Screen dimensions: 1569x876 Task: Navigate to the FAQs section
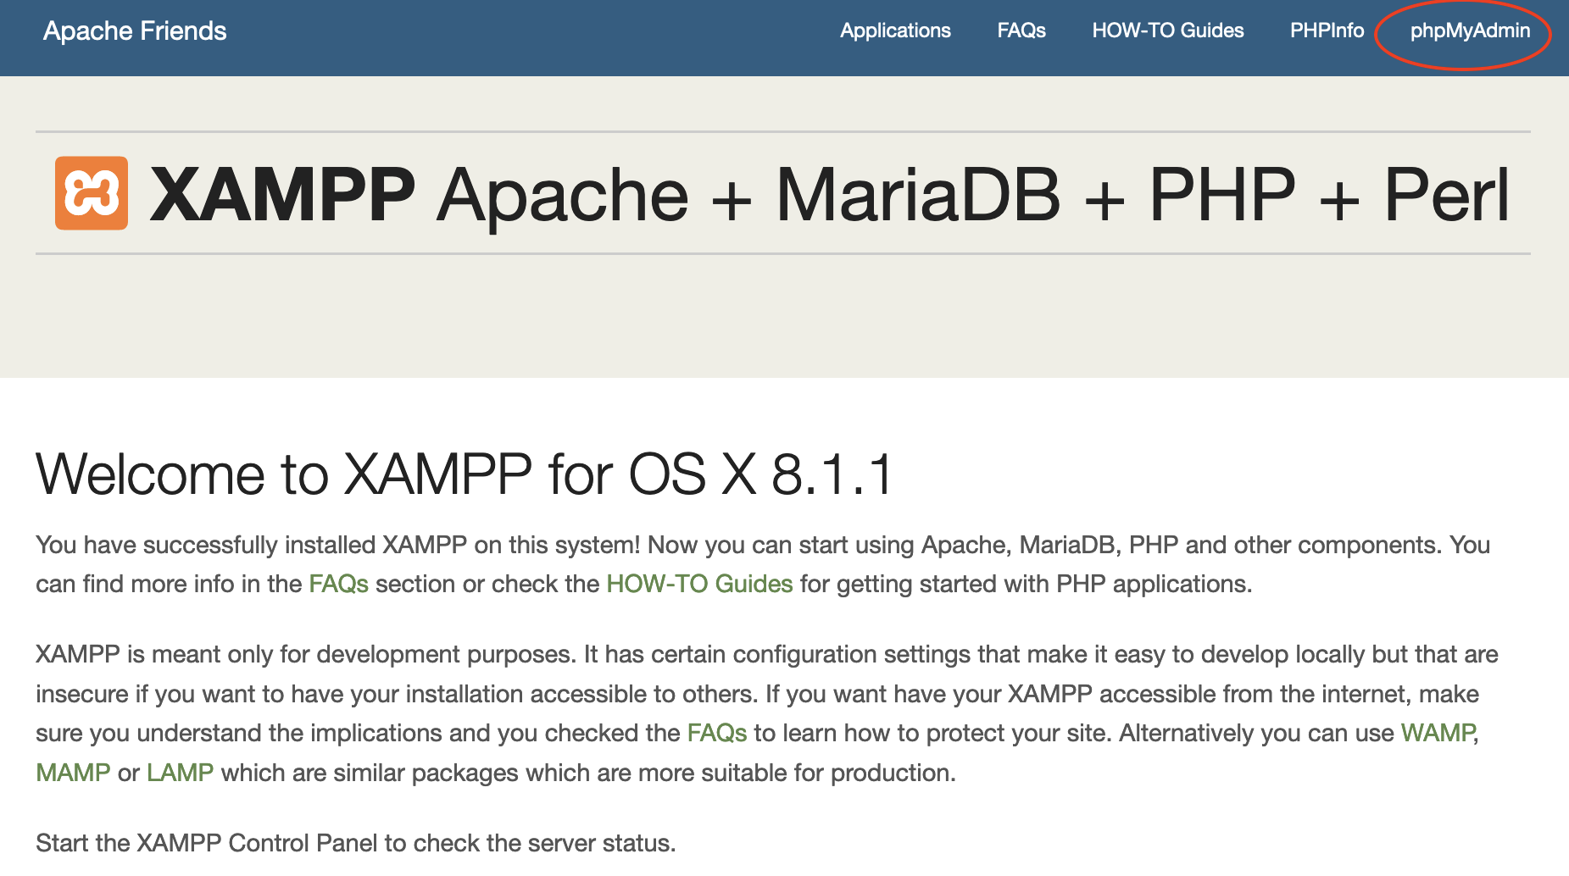(1021, 31)
